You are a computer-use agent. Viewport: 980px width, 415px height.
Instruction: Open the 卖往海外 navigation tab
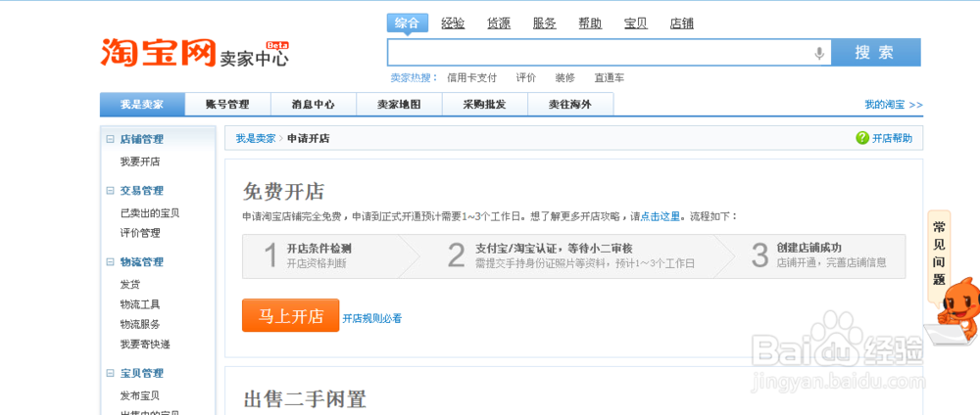tap(570, 104)
